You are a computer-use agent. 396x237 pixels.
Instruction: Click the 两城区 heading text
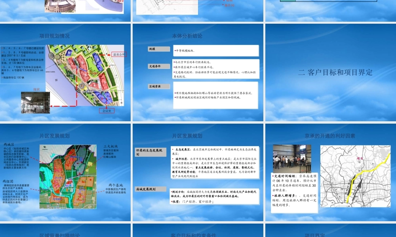point(9,145)
